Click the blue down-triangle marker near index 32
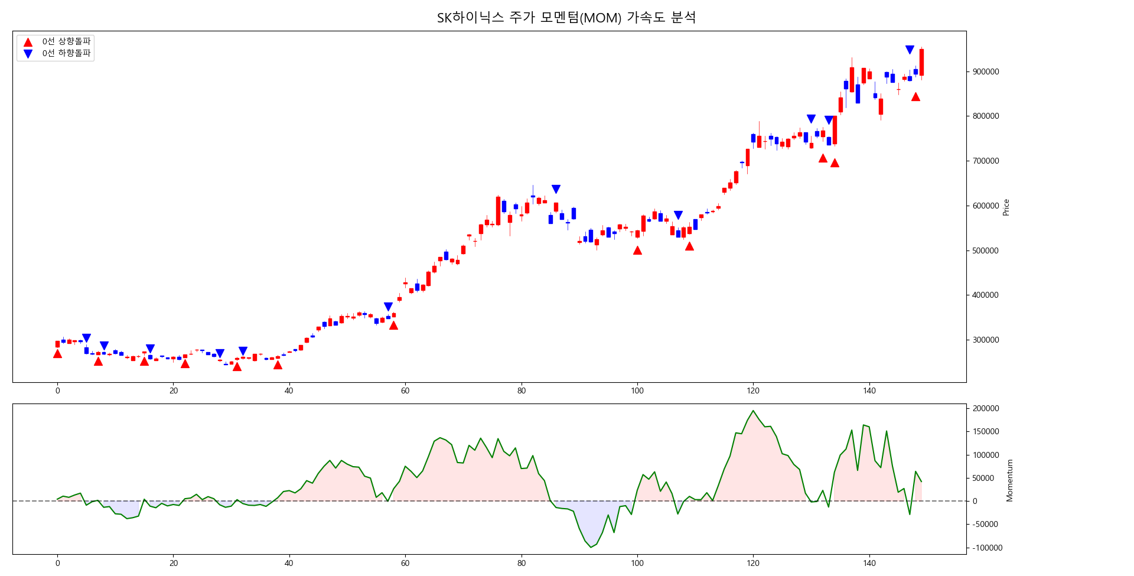Screen dimensions: 1134x576 coord(243,351)
